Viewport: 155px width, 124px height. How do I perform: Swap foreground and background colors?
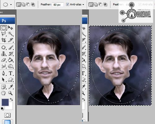[x=11, y=100]
